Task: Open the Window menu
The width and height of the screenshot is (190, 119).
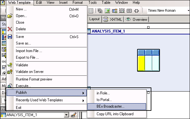Action: pyautogui.click(x=121, y=3)
